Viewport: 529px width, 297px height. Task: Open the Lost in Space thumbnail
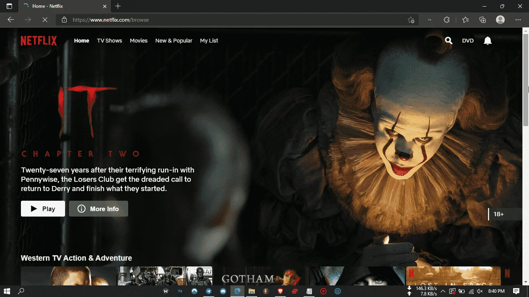(x=453, y=276)
